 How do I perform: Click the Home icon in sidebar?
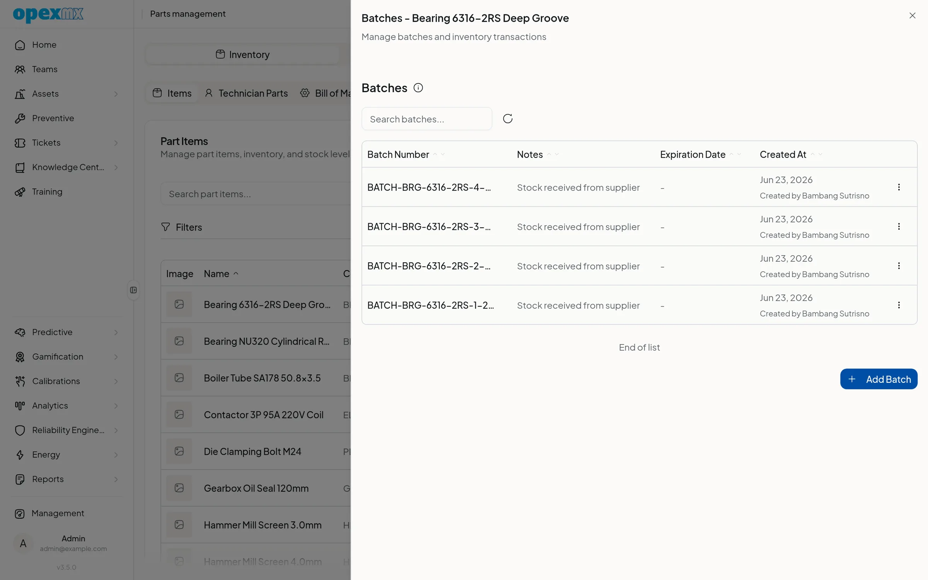[20, 45]
